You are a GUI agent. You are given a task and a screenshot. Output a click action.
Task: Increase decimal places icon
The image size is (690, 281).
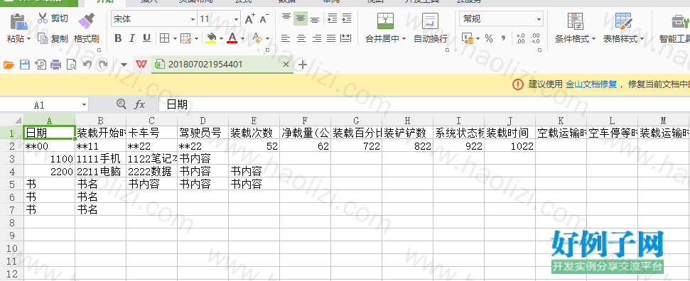(520, 39)
